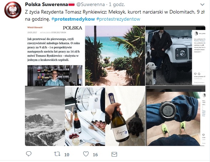Click the reply speech bubble icon
Image resolution: width=210 pixels, height=162 pixels.
29,154
